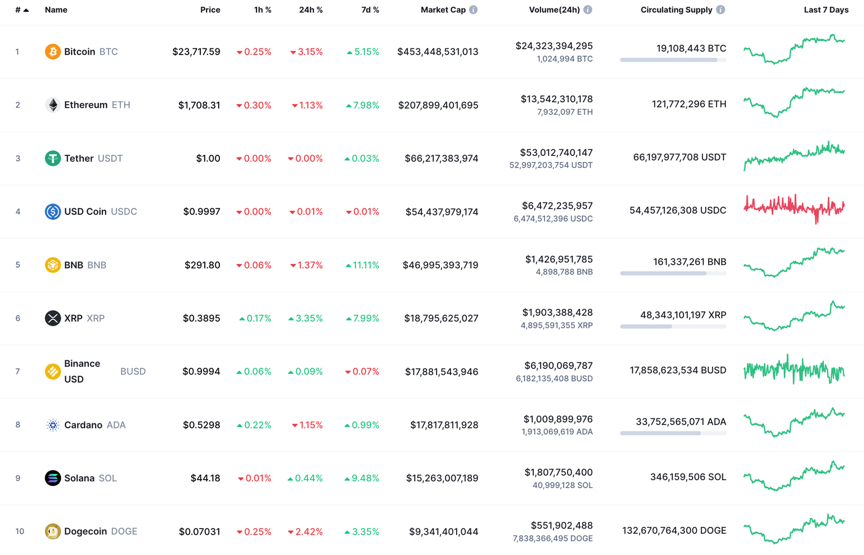This screenshot has height=555, width=864.
Task: Click the BNB coin logo icon
Action: pos(52,265)
